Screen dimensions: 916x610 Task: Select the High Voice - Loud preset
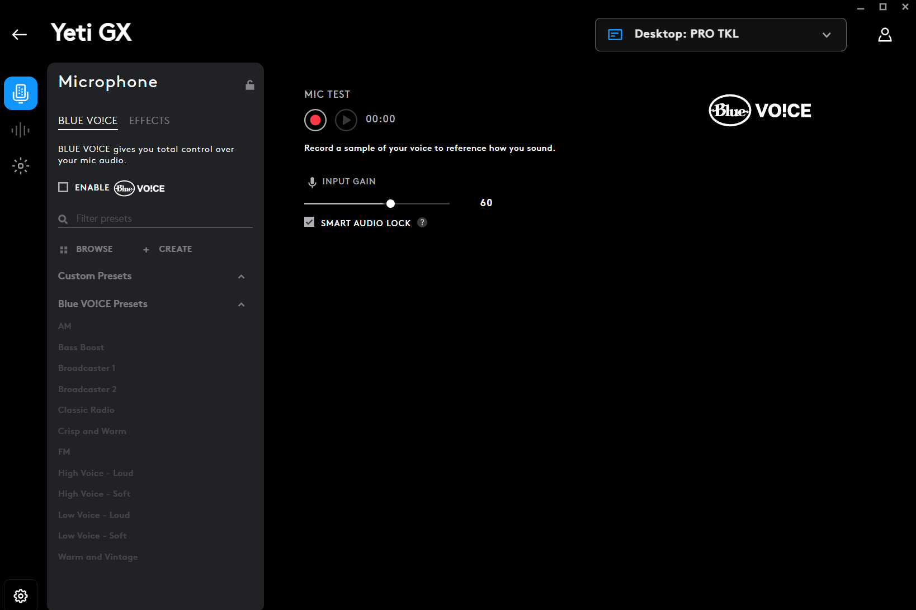[x=96, y=473]
